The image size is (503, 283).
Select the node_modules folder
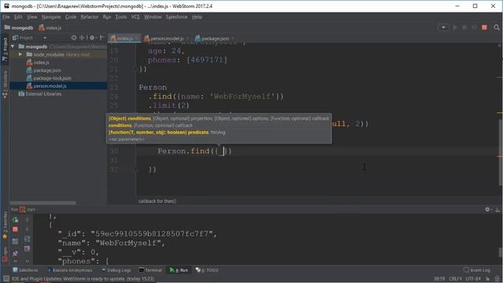click(49, 54)
